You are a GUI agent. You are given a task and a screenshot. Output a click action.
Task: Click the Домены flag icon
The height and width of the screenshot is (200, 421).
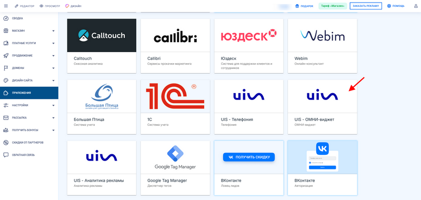click(6, 68)
